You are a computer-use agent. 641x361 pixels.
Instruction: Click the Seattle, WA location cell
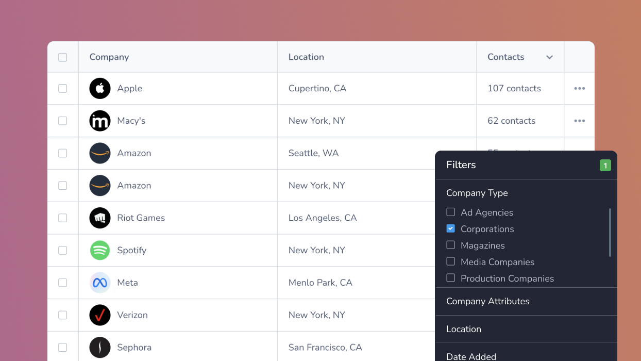(x=314, y=153)
